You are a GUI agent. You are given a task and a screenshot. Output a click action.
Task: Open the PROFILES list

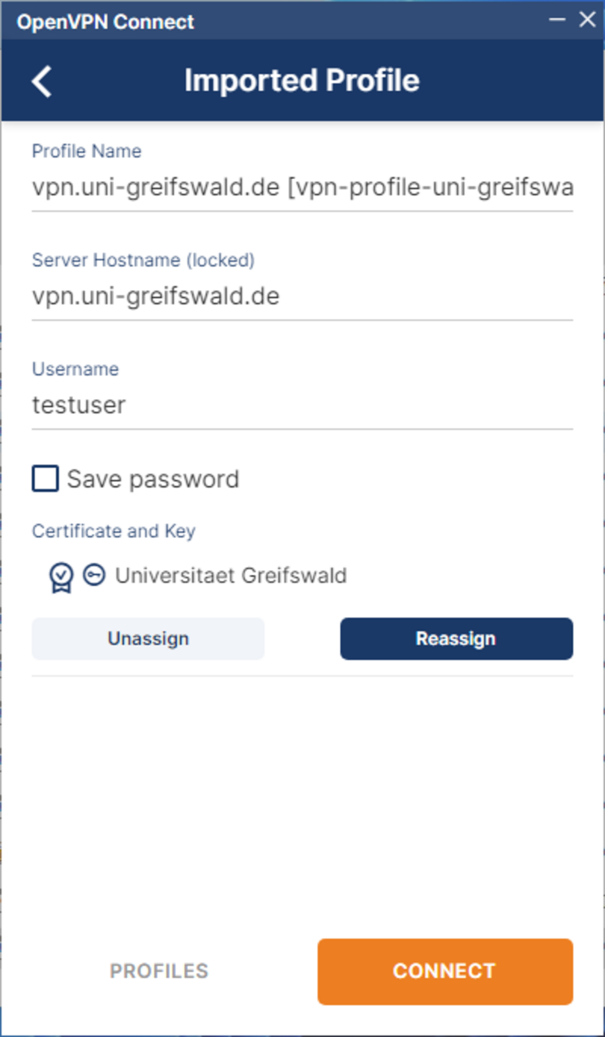coord(159,971)
